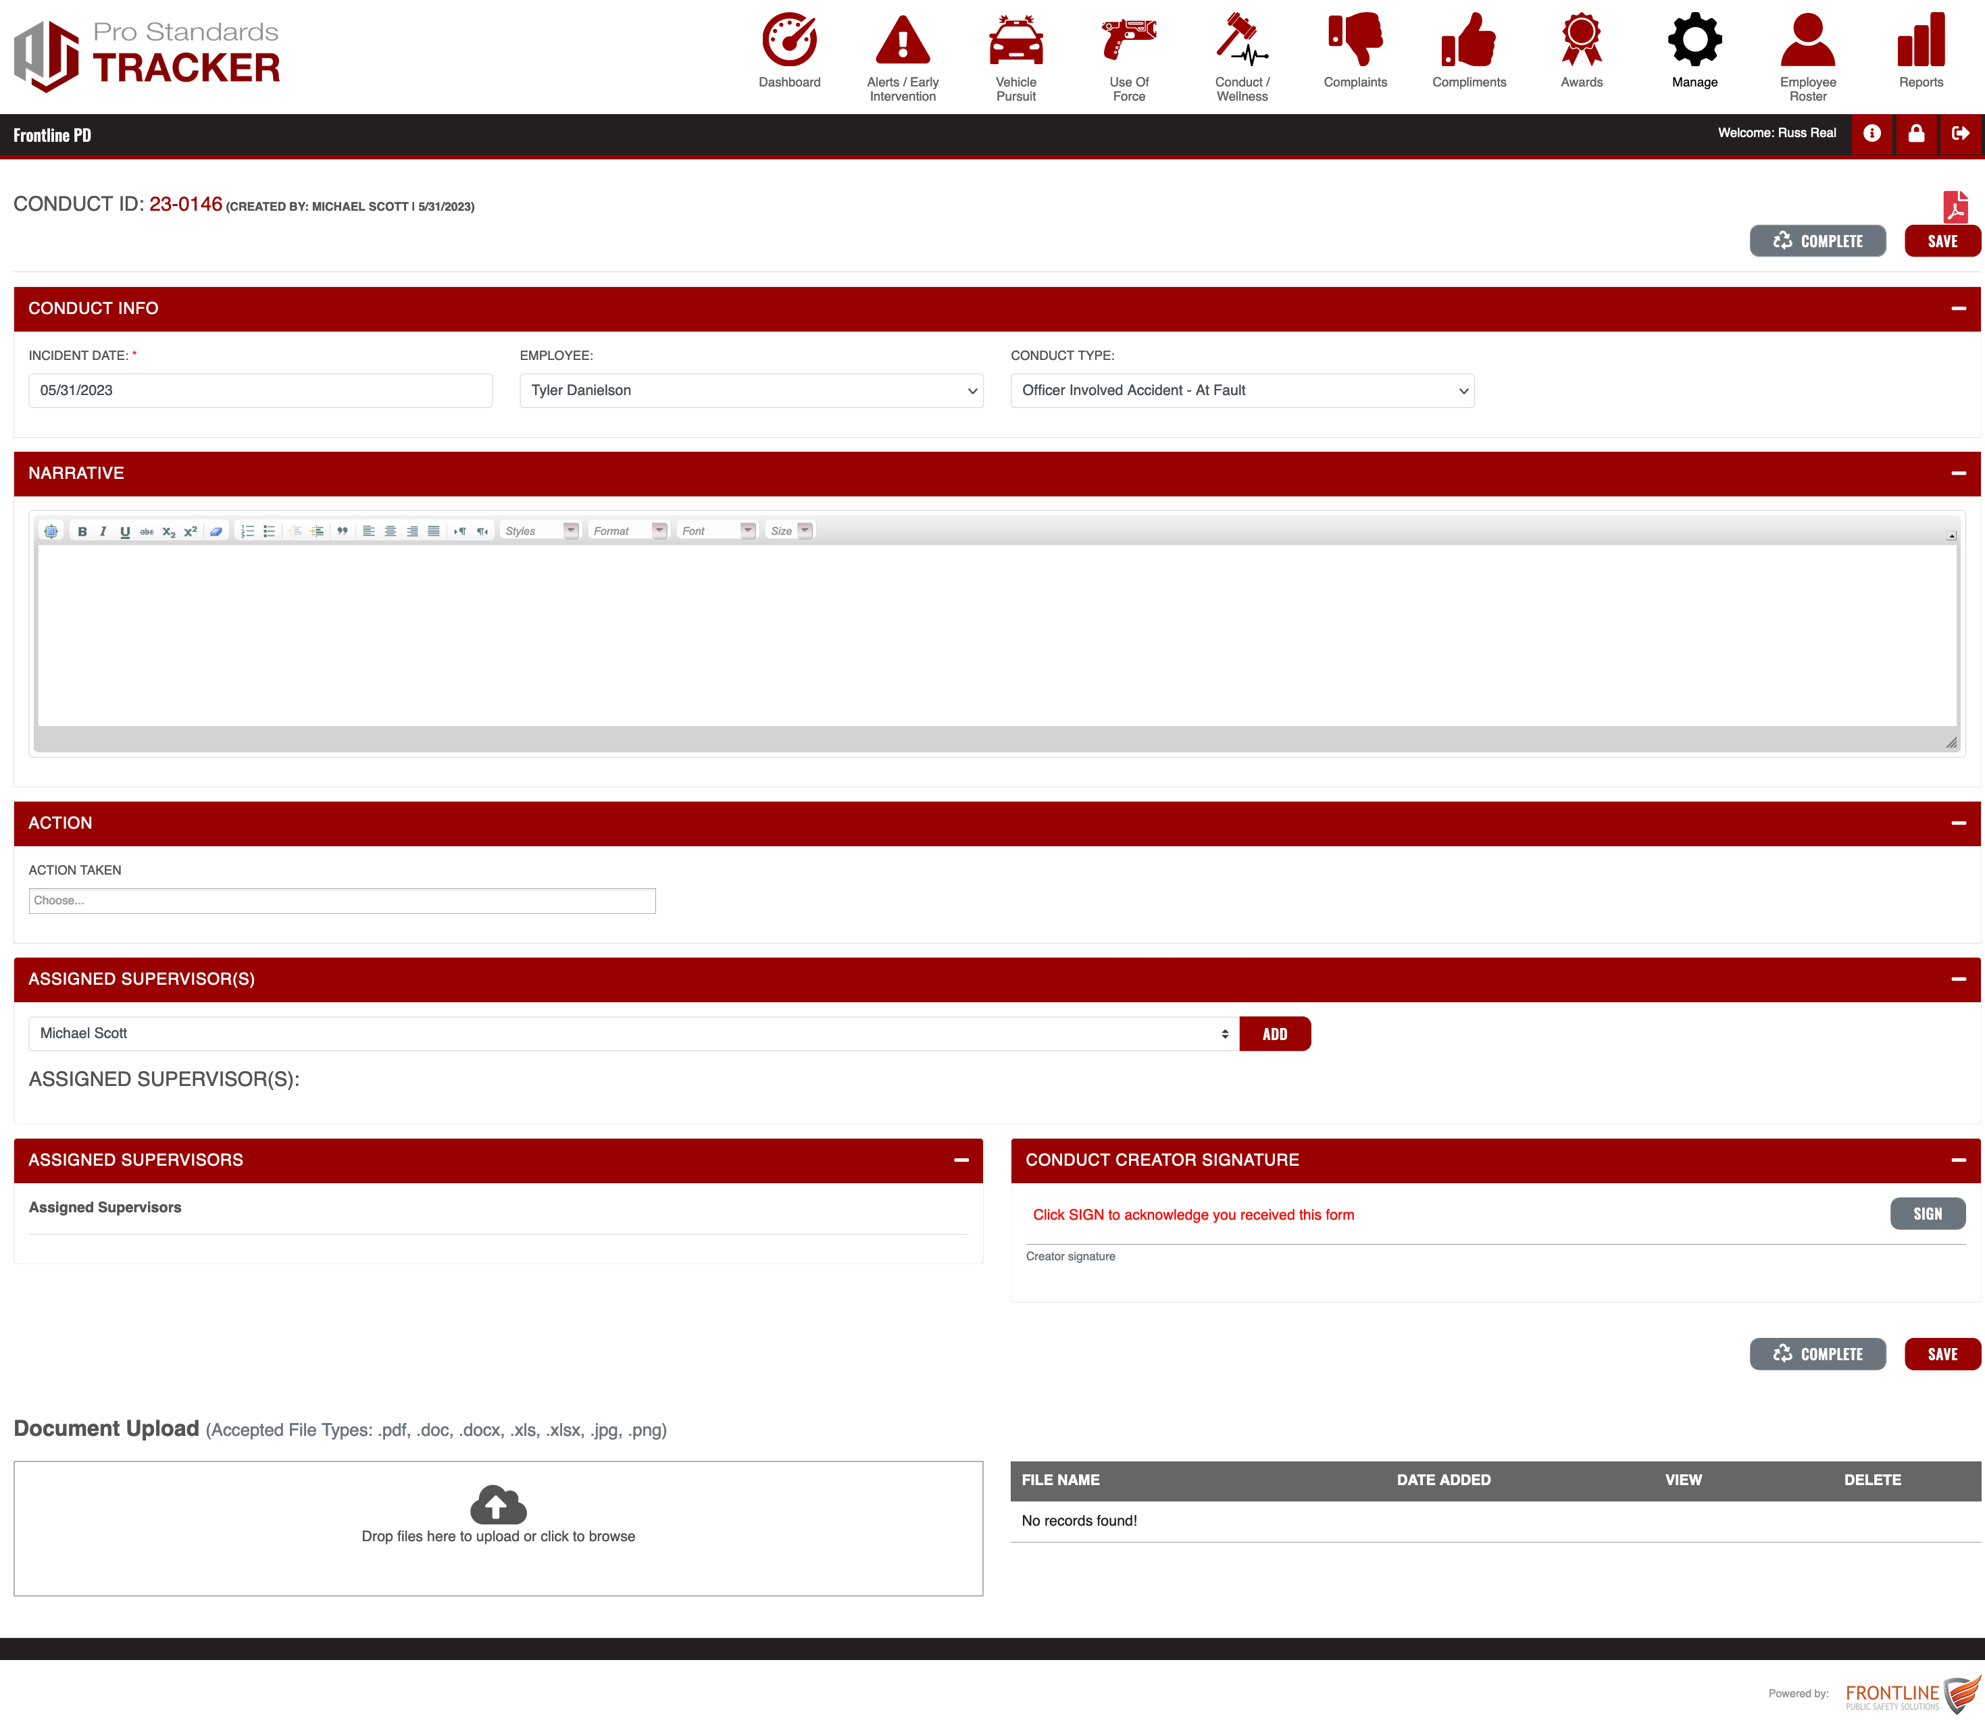
Task: Click the Action Taken Choose field
Action: coord(341,900)
